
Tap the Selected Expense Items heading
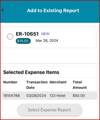tap(31, 72)
